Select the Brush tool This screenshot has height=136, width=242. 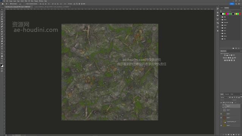(x=2, y=29)
